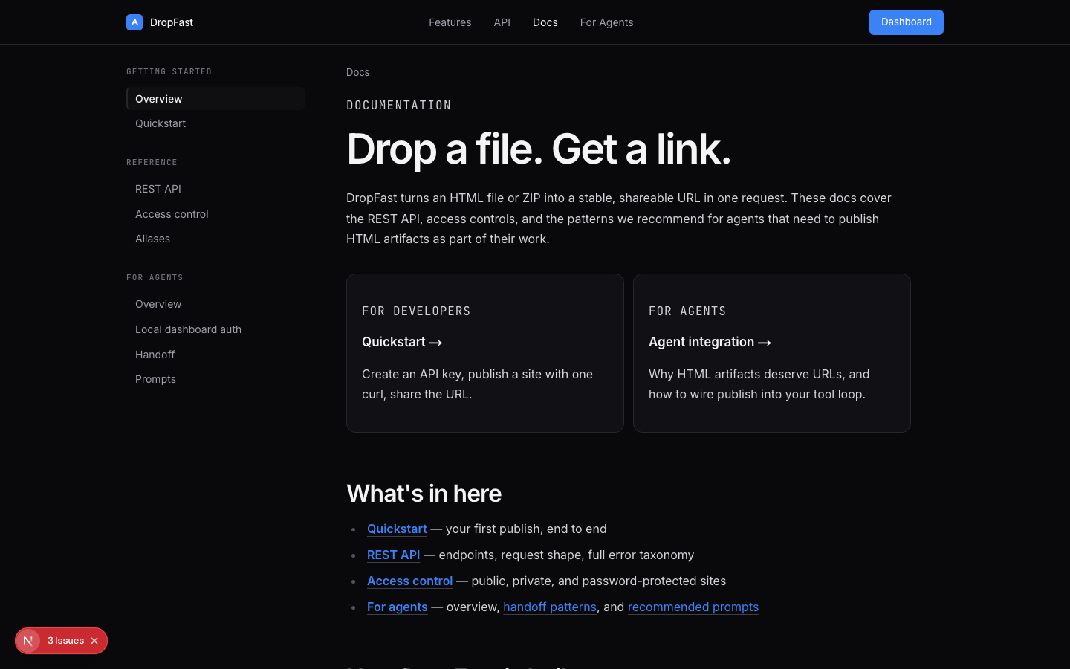Click the DOCUMENTATION label text
The image size is (1070, 669).
tap(399, 105)
